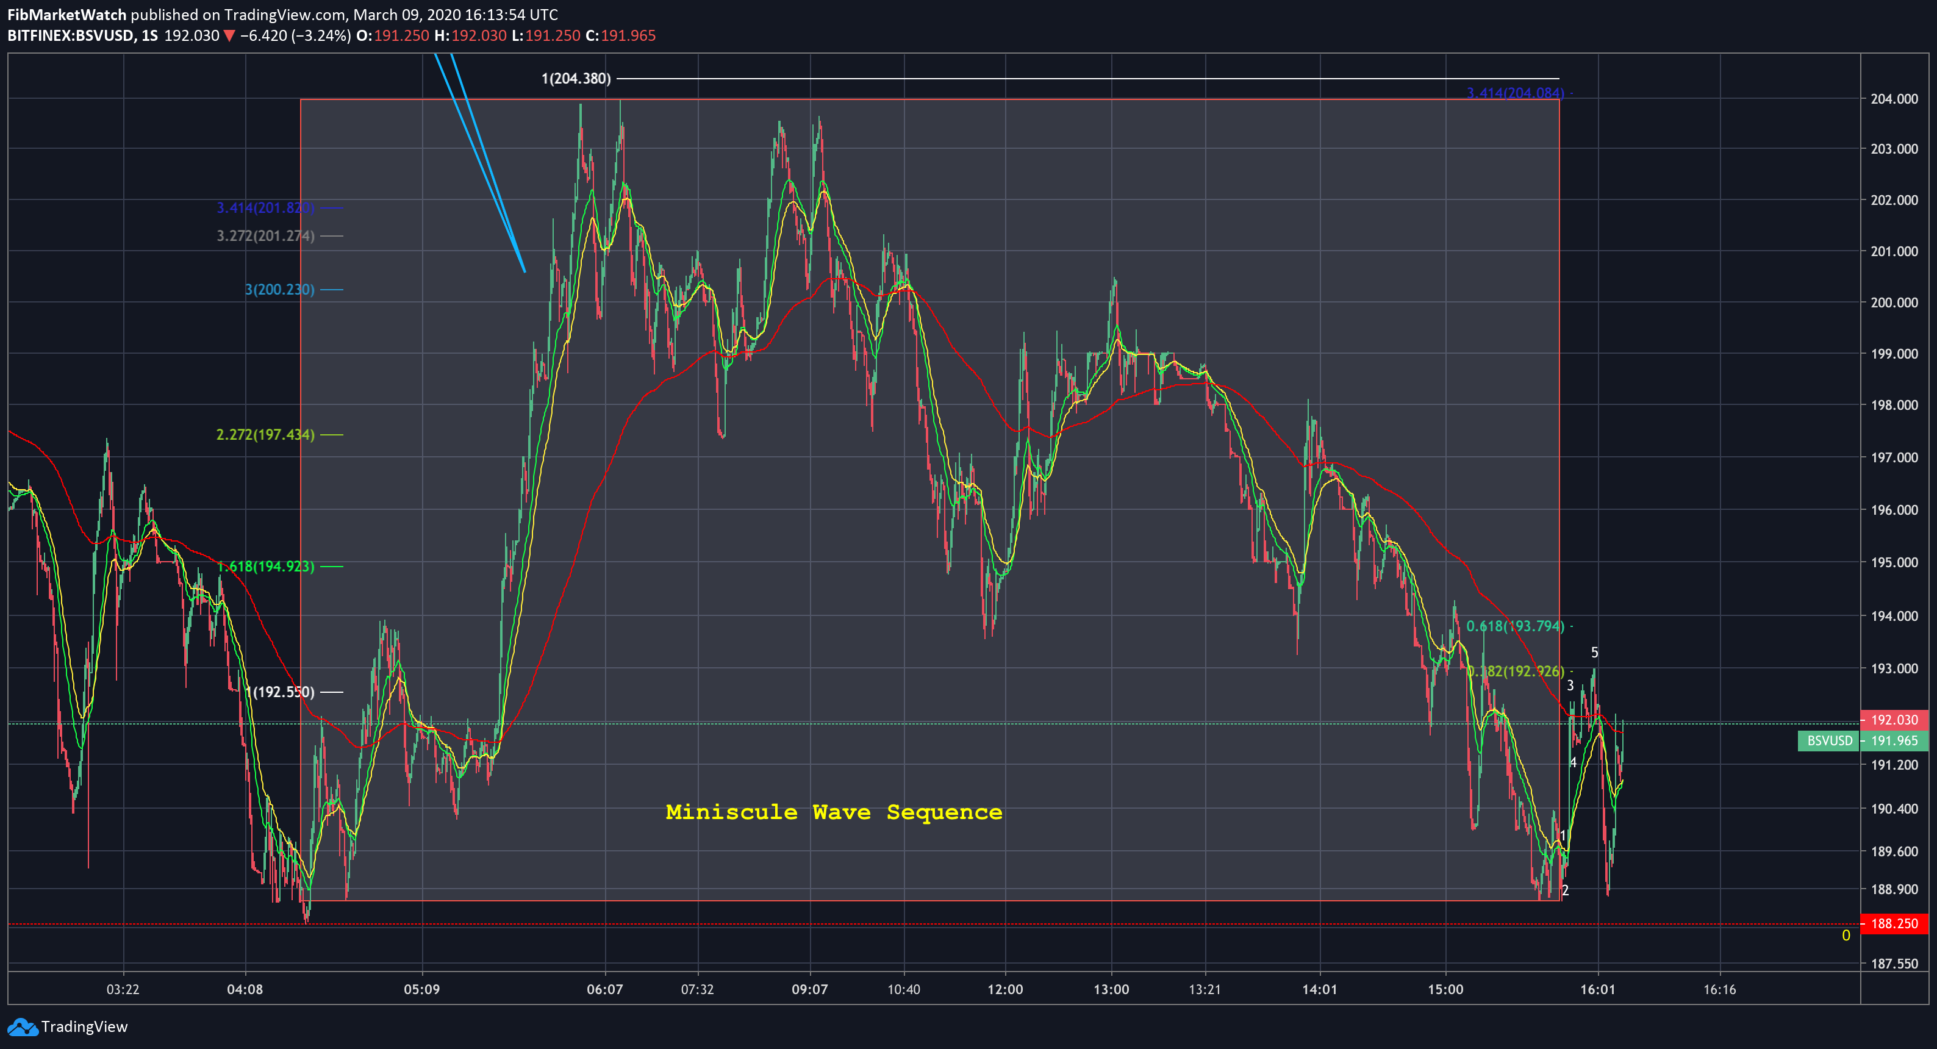This screenshot has width=1937, height=1049.
Task: Click the TradingView cloud logo icon
Action: coord(22,1026)
